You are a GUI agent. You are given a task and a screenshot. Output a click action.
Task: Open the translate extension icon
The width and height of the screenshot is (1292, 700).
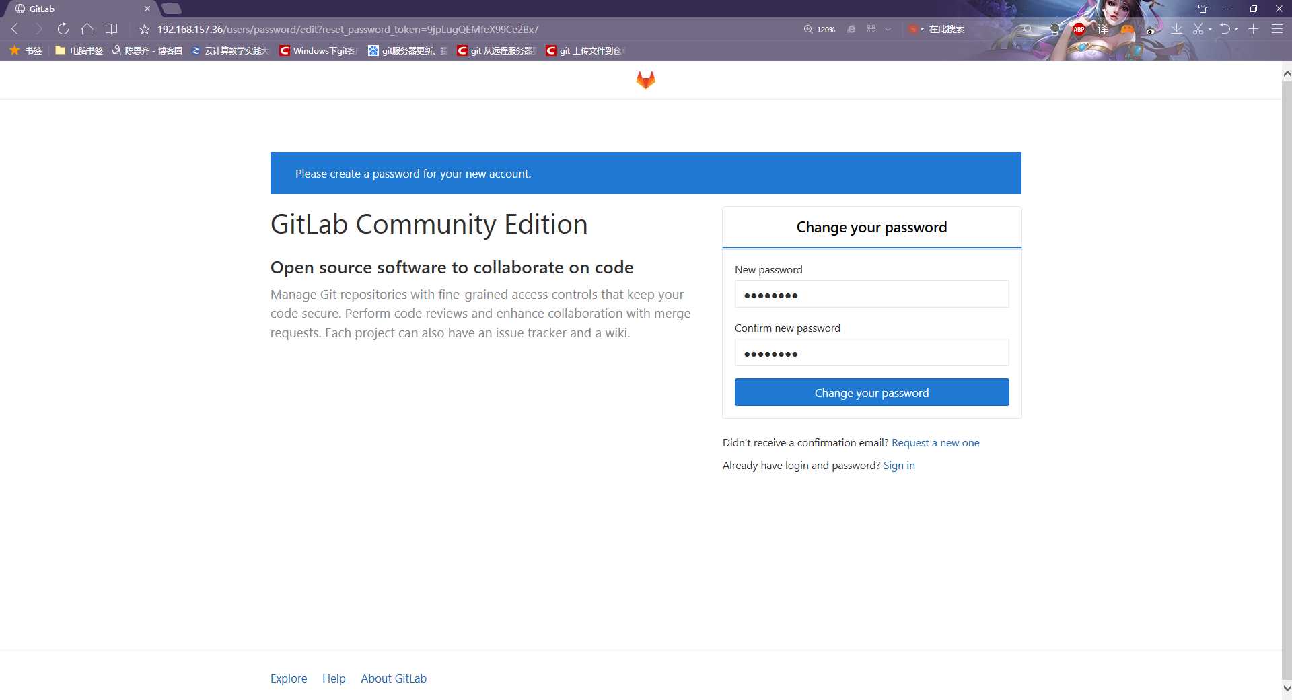1103,29
